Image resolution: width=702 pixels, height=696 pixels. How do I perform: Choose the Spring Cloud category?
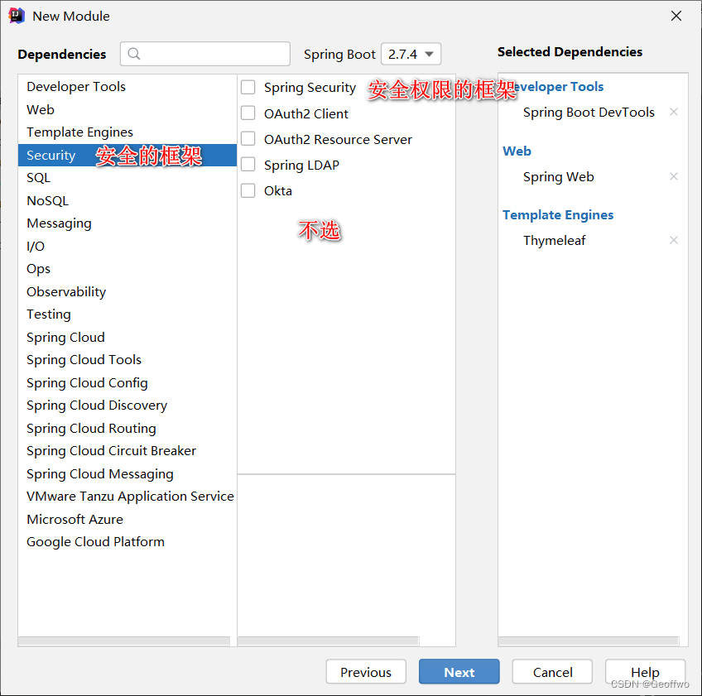pyautogui.click(x=127, y=337)
